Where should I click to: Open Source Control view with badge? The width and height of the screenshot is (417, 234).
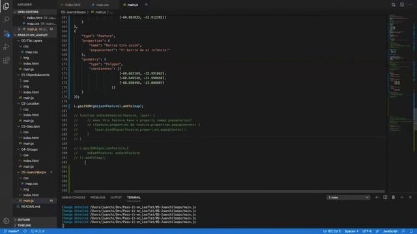tap(6, 33)
